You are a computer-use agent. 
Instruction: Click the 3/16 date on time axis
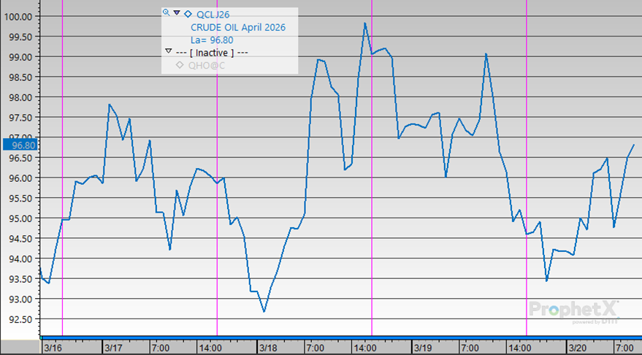pos(52,347)
